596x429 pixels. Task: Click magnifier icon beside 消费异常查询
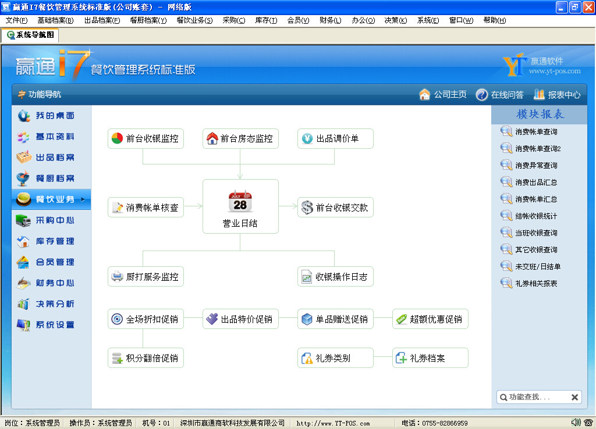click(x=506, y=165)
